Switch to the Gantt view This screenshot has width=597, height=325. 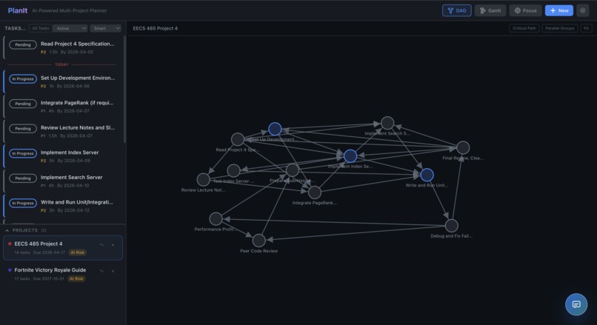click(x=490, y=10)
